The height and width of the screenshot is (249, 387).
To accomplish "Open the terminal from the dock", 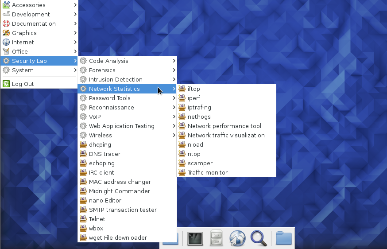I will [x=195, y=238].
